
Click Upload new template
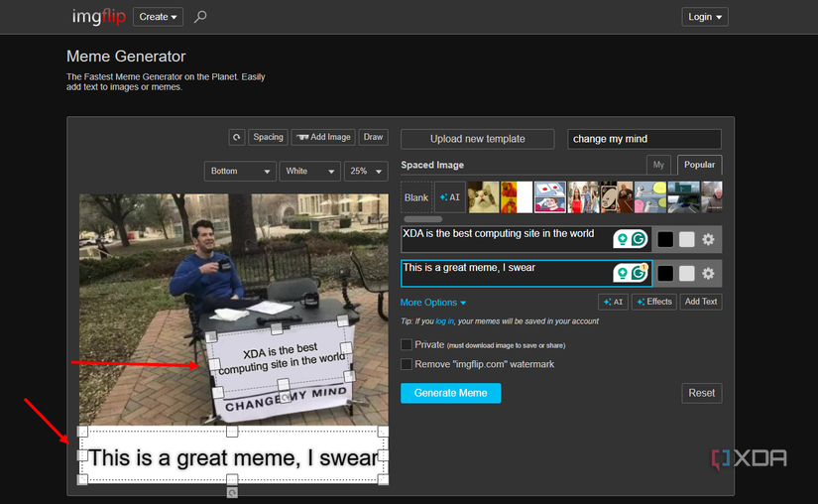click(x=477, y=139)
